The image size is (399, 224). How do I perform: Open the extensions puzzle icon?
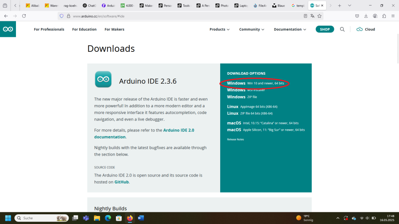[384, 16]
